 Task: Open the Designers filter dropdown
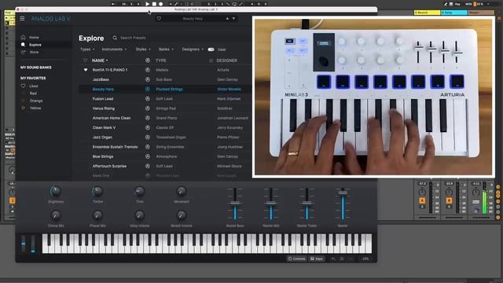[193, 50]
